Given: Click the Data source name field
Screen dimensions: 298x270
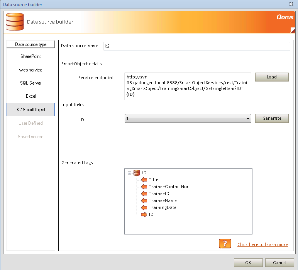Looking at the screenshot, I should (x=197, y=46).
